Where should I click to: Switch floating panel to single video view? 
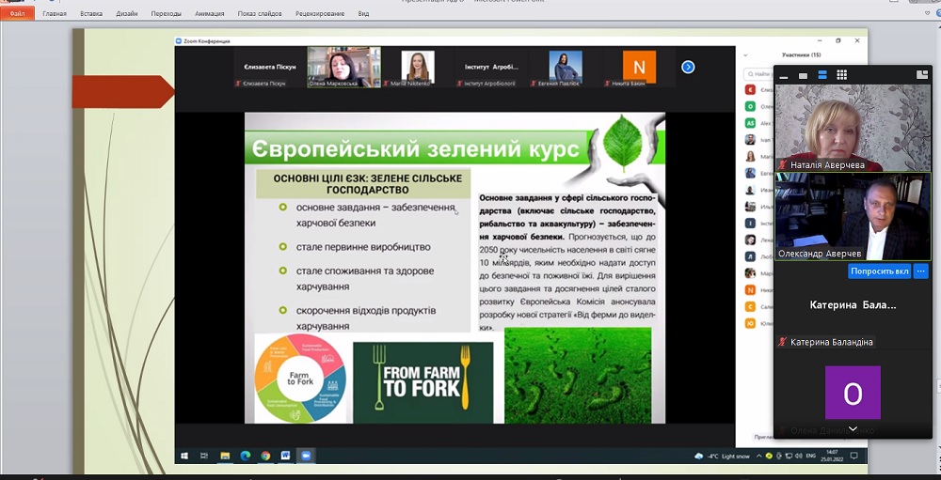pos(803,75)
